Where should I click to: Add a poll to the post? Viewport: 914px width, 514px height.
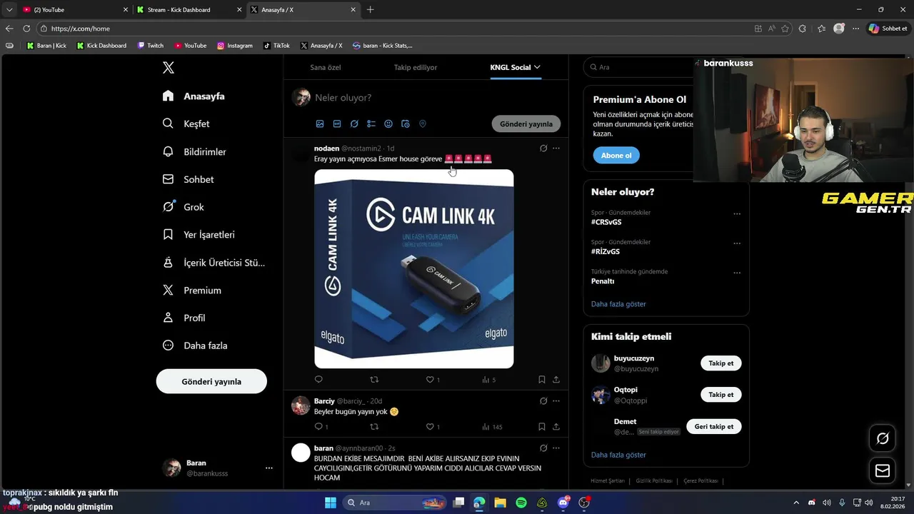coord(371,124)
